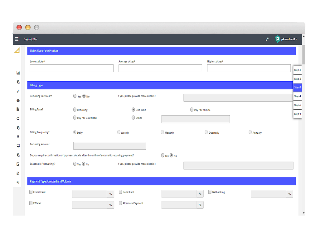Open the hamburger menu in top bar
This screenshot has width=320, height=238.
coord(17,39)
